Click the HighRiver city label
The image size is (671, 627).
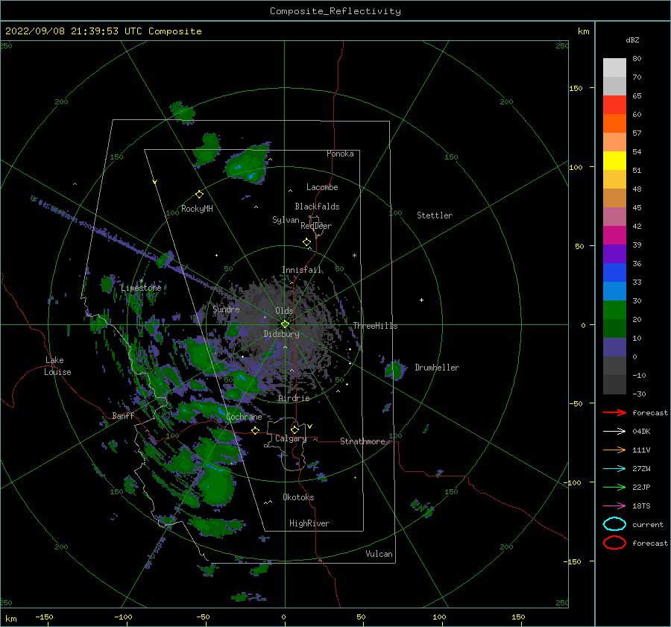309,523
